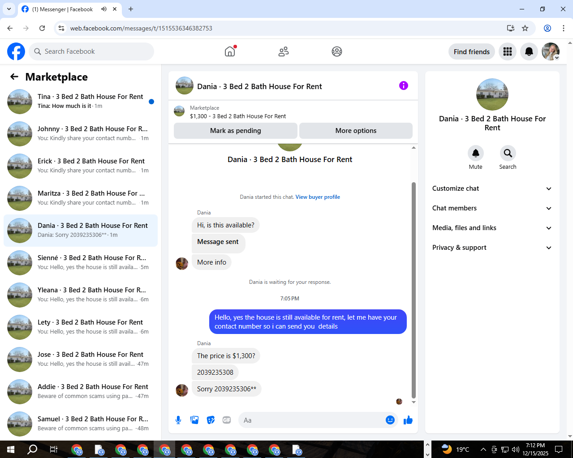Open the Chrome three-dot menu
The height and width of the screenshot is (458, 573).
point(564,28)
